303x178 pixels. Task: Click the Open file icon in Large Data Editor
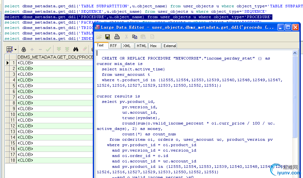99,37
